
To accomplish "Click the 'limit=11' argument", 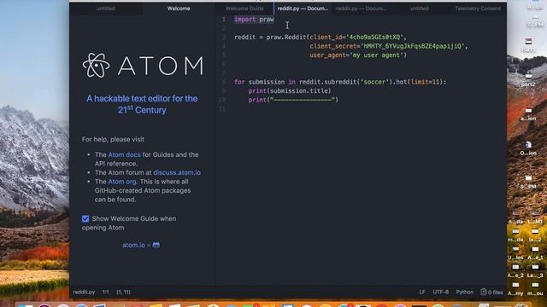I will [425, 82].
